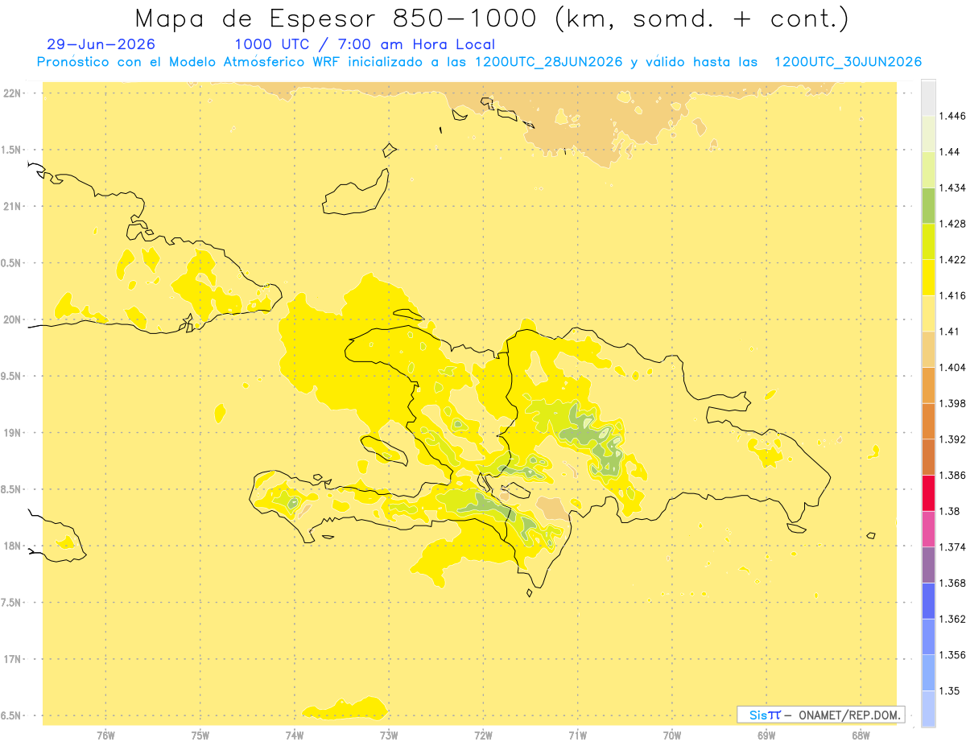Click the green swatch between 1.428 and 1.434
The width and height of the screenshot is (966, 746).
[928, 205]
